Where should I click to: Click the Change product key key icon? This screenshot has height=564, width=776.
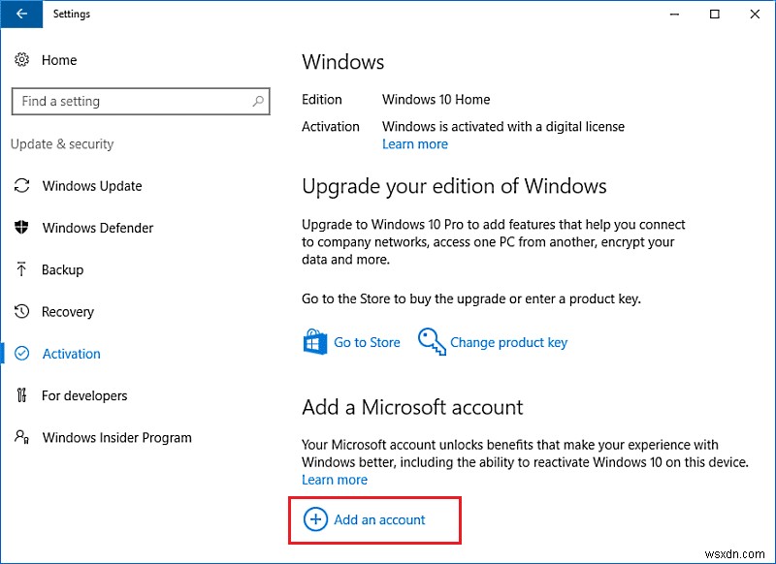[432, 342]
